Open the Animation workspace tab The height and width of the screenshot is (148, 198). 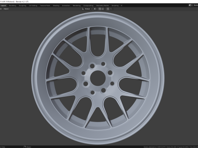click(x=66, y=6)
